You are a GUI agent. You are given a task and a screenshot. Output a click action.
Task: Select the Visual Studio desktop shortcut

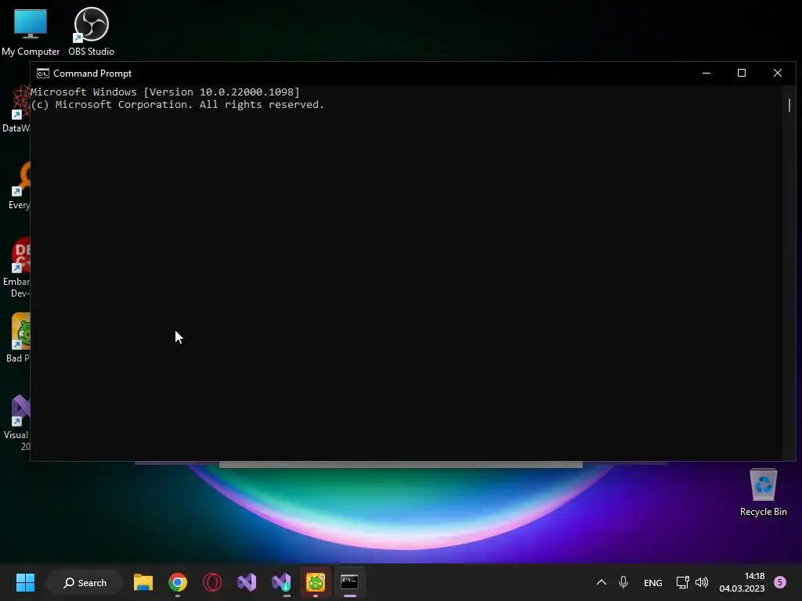point(17,422)
